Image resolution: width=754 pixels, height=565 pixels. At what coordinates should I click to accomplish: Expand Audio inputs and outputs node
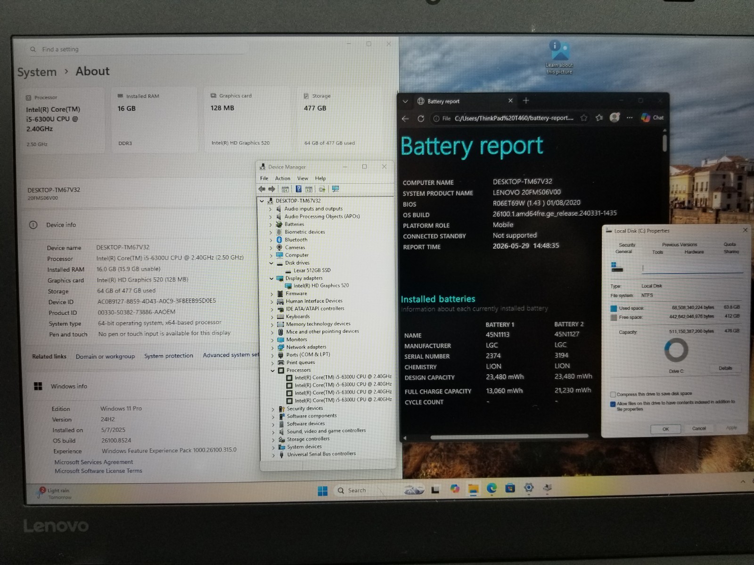[x=271, y=209]
